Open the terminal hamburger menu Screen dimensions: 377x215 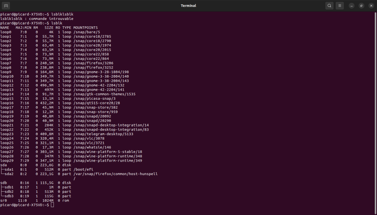point(340,6)
